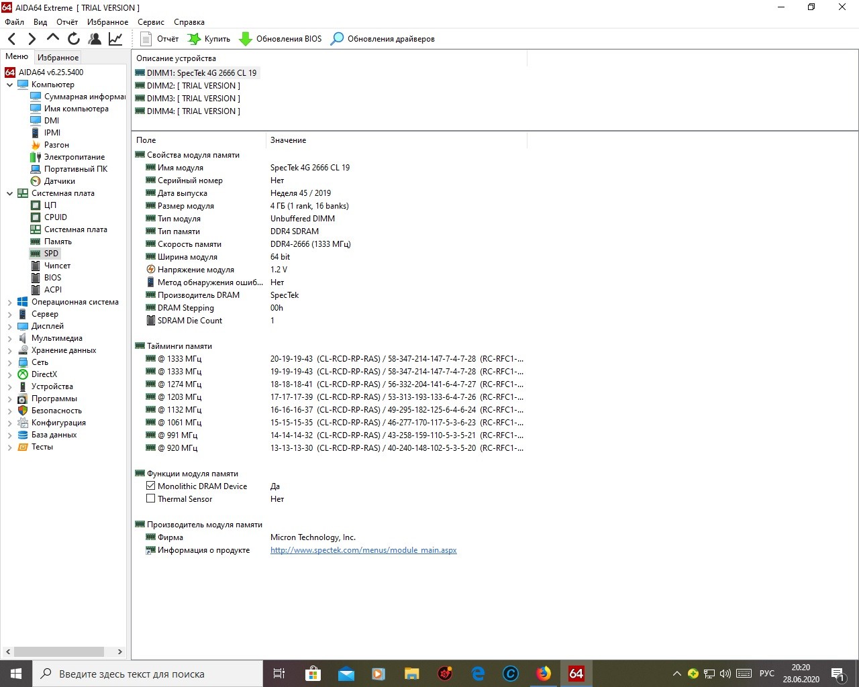
Task: Select Портативный ПК tree item
Action: pyautogui.click(x=69, y=169)
